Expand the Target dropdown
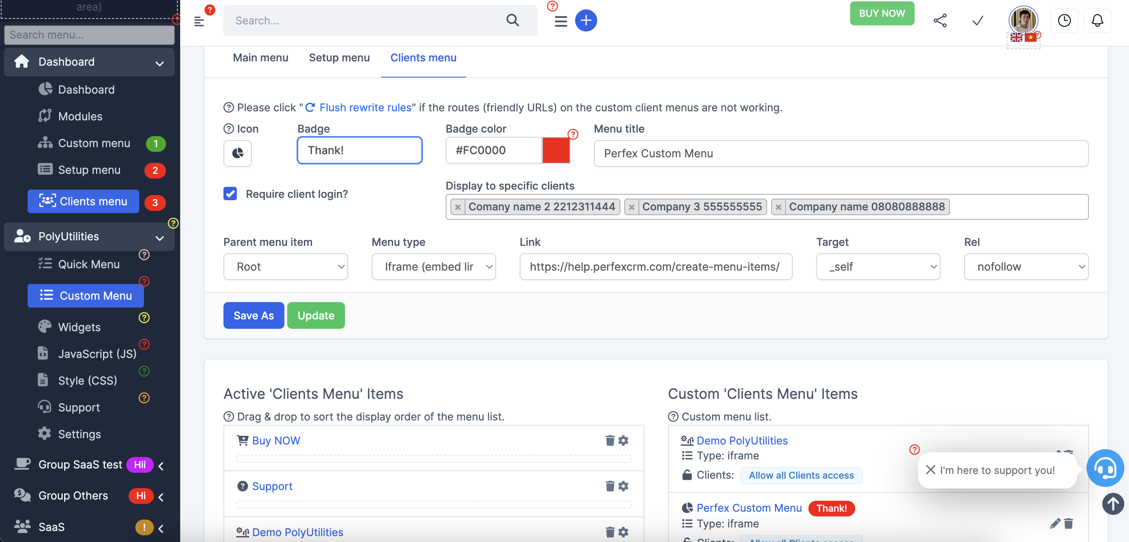The image size is (1129, 542). [878, 266]
